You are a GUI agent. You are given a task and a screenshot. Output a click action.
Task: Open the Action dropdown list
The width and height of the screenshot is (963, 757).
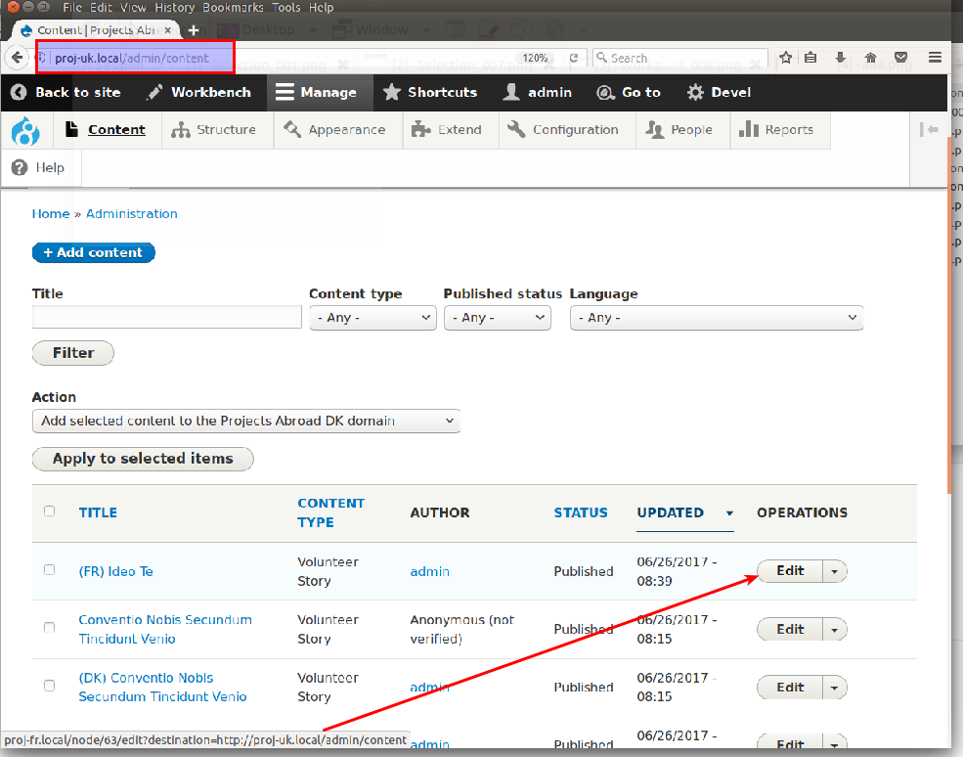246,421
